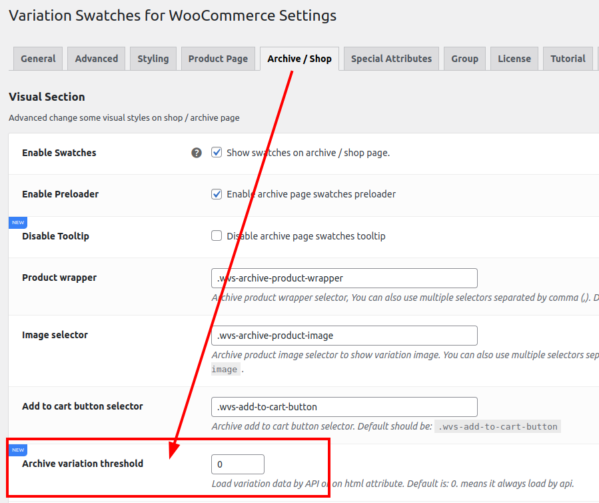Click 'Variation Swatches for WooCommerce Settings' title
The image size is (599, 503).
(x=173, y=16)
